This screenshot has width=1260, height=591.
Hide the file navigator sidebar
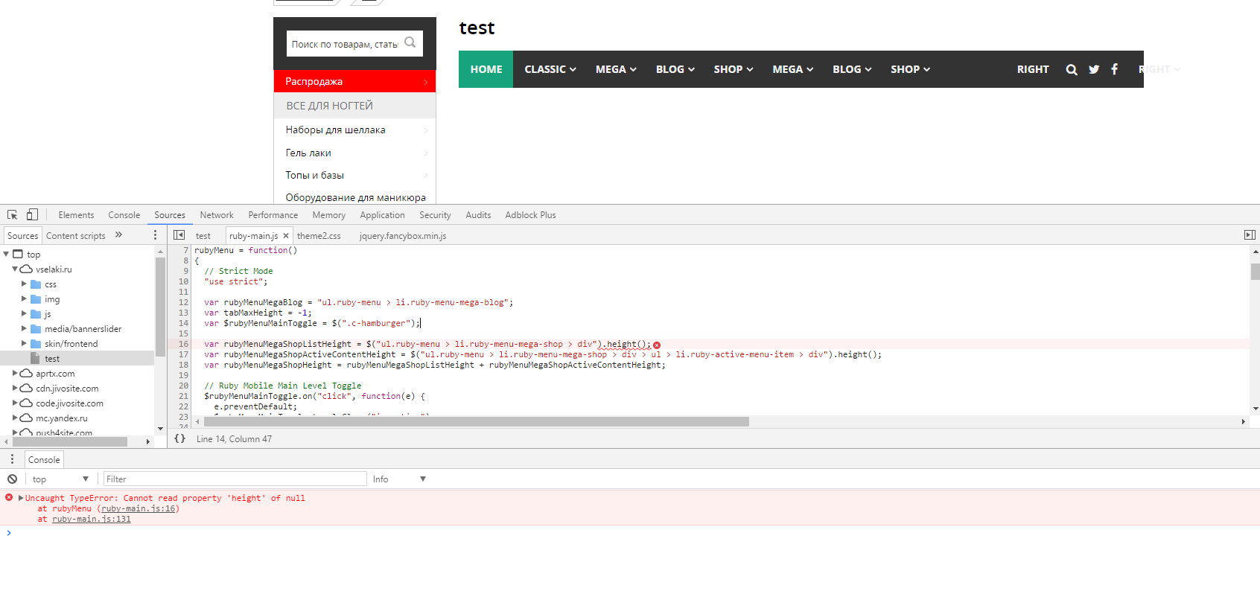coord(179,235)
